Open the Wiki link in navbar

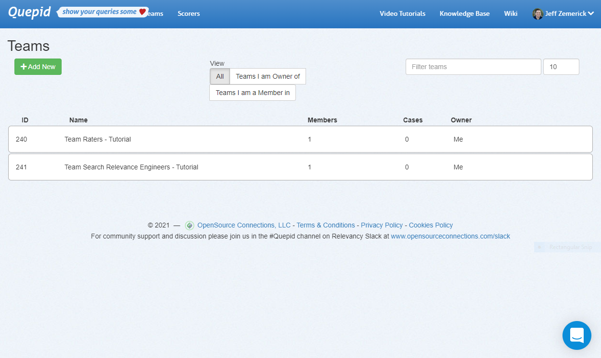coord(511,14)
